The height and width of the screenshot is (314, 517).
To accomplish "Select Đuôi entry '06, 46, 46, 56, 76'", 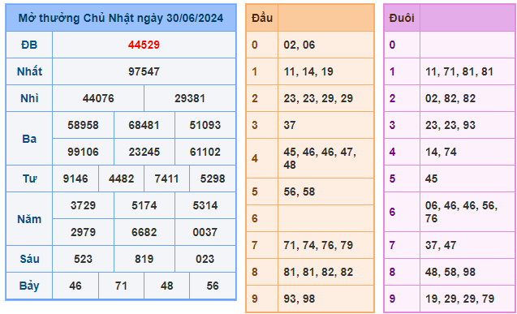I will point(462,212).
